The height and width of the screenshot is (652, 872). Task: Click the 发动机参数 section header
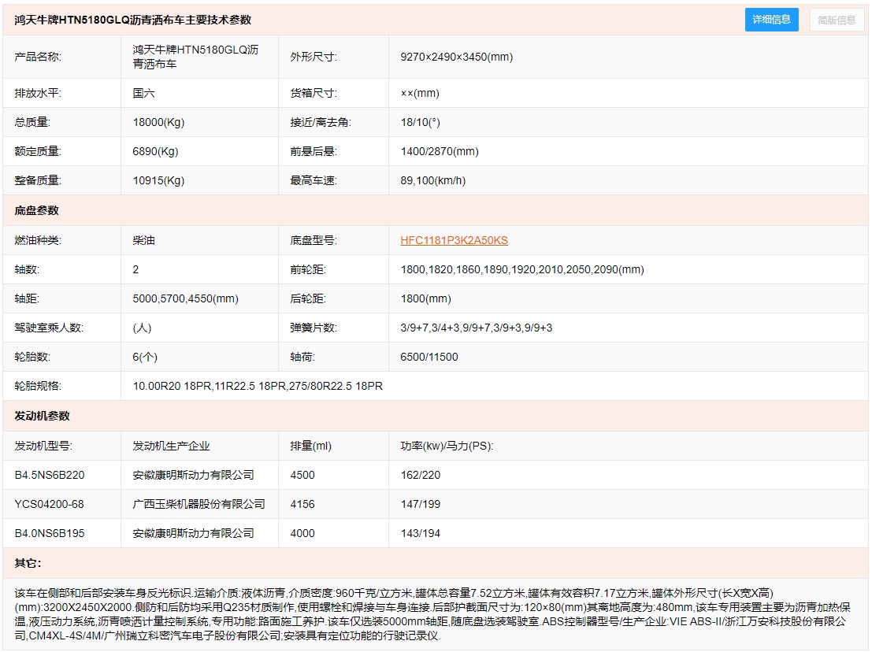(43, 416)
